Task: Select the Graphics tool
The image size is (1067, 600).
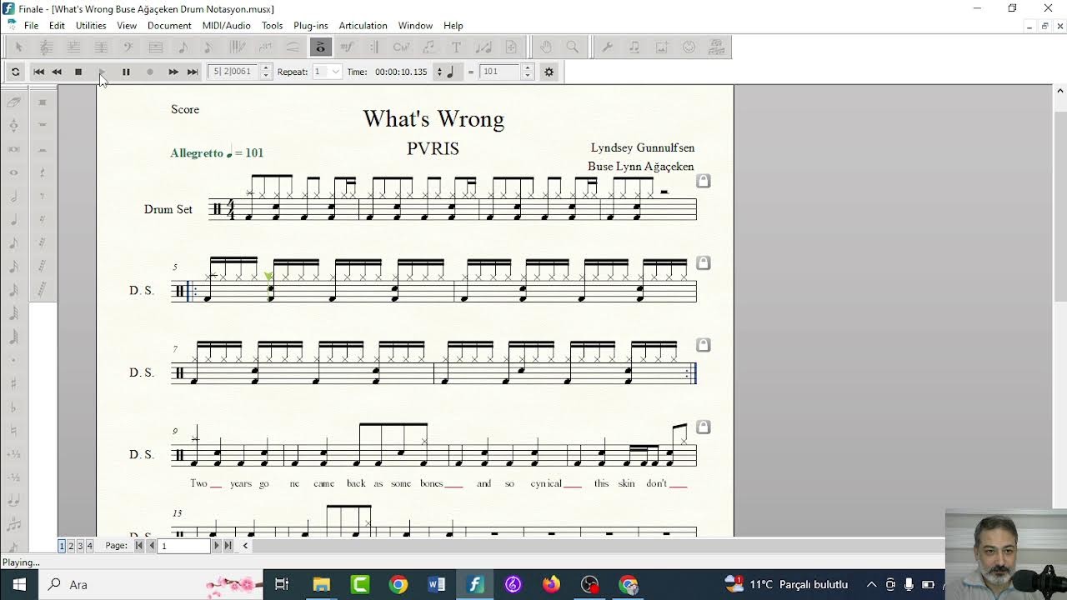Action: click(x=662, y=47)
